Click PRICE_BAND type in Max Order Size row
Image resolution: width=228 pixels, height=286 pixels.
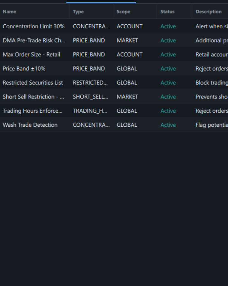pyautogui.click(x=89, y=54)
